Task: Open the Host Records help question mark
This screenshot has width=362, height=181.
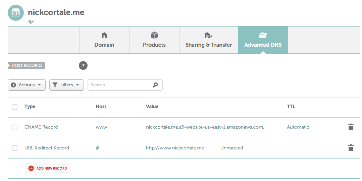Action: click(83, 65)
